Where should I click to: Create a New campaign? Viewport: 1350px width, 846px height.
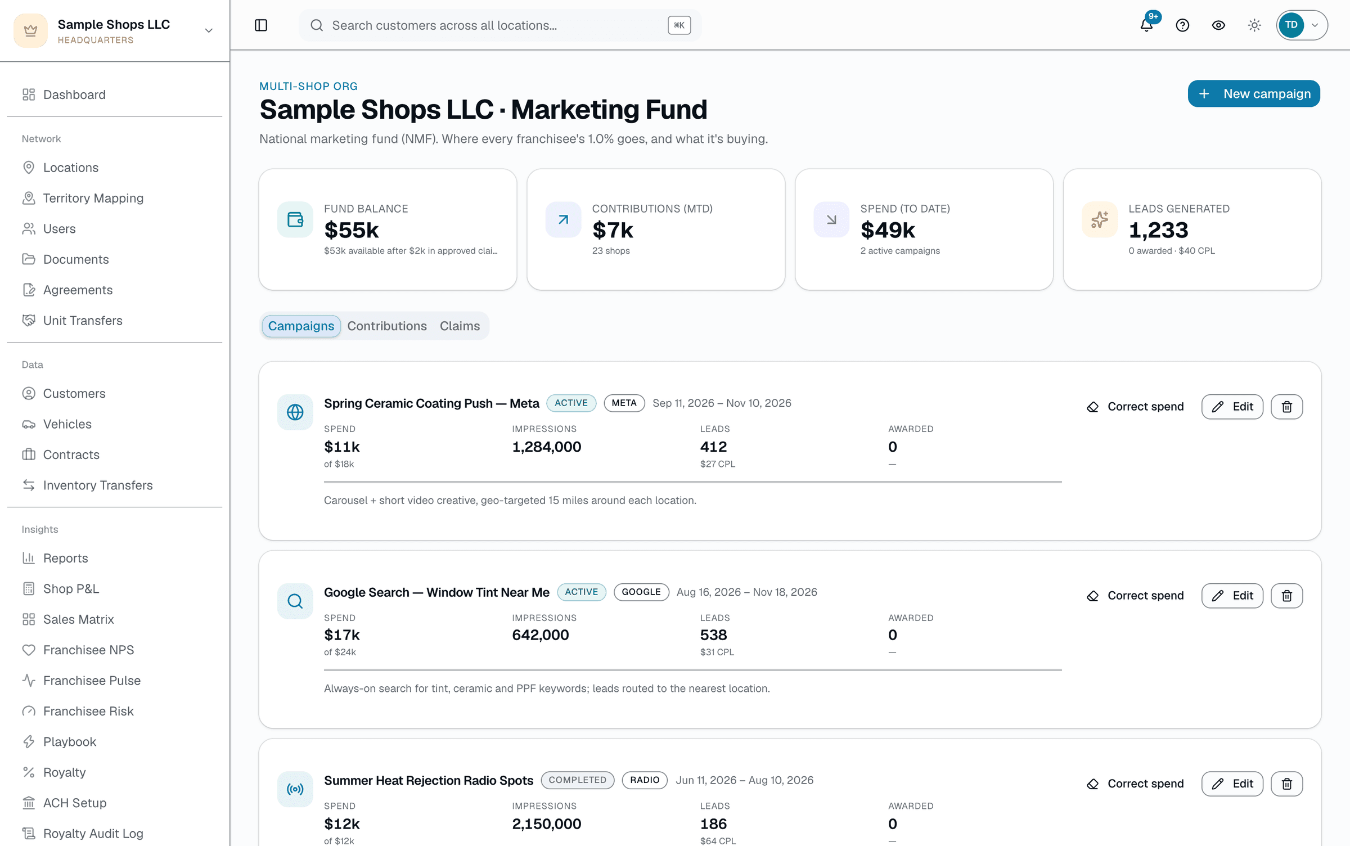coord(1254,93)
